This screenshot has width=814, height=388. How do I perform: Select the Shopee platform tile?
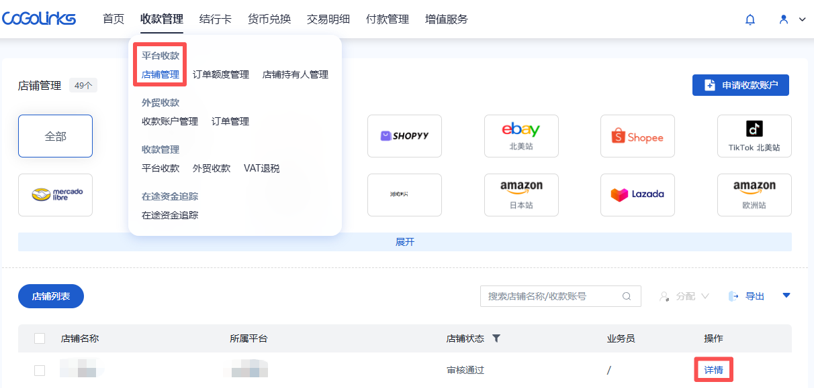[637, 136]
